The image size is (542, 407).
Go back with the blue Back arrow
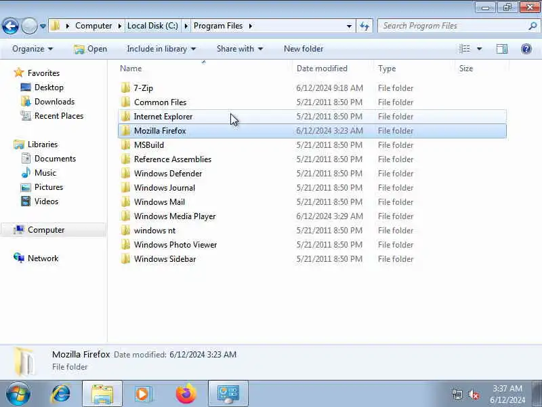(x=10, y=26)
